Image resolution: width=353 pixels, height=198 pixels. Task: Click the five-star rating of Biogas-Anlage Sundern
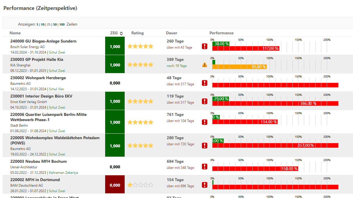pos(140,46)
